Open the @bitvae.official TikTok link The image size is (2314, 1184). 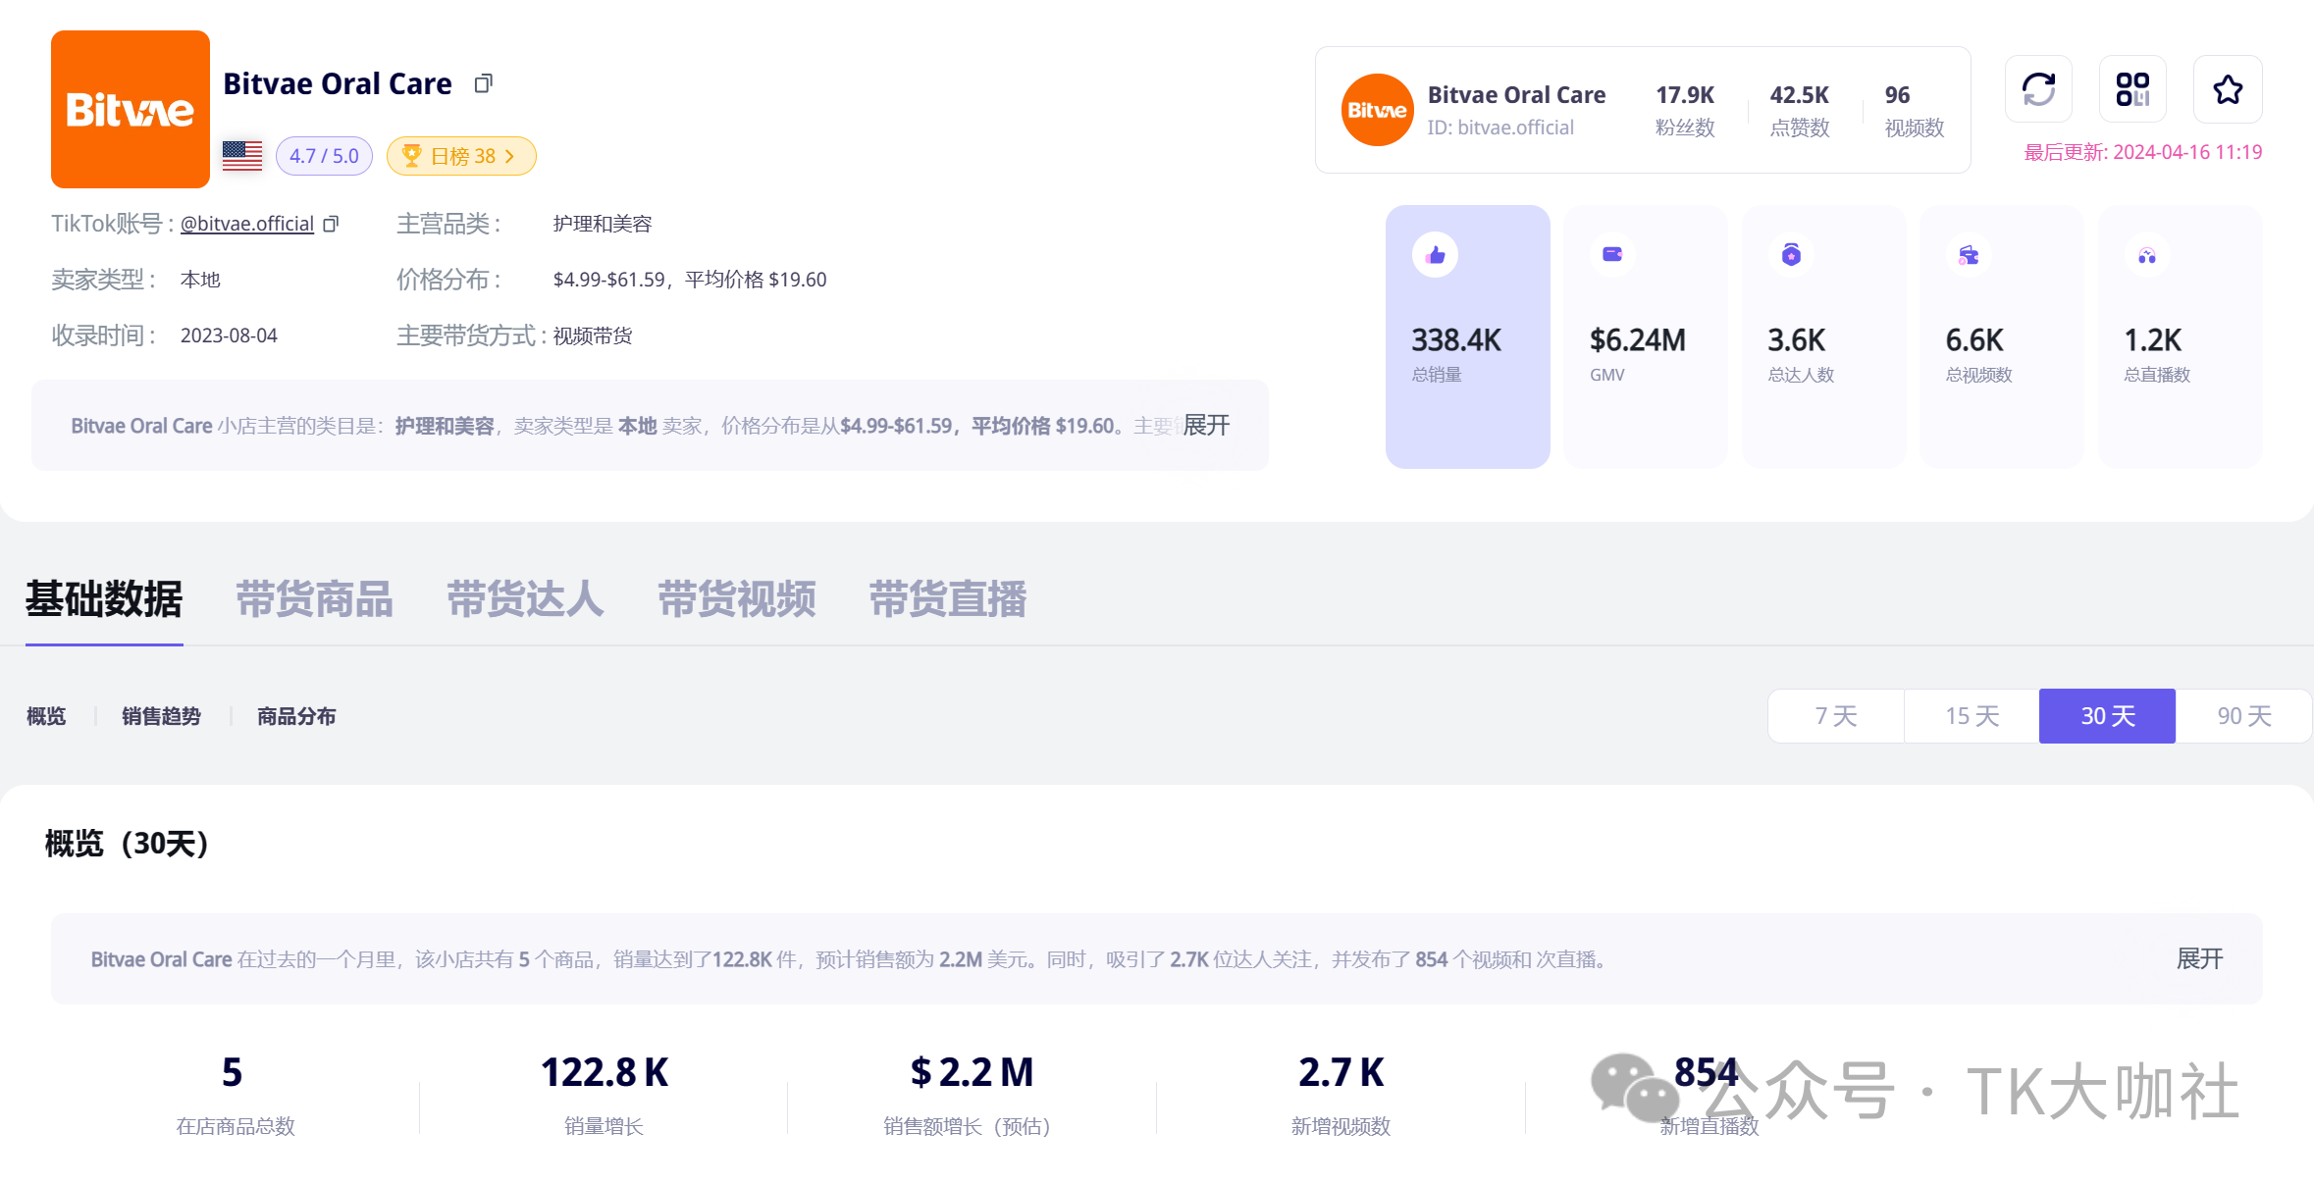[x=246, y=224]
